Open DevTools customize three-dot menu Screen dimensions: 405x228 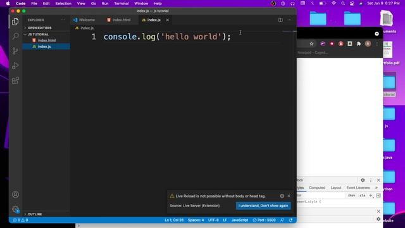[x=371, y=180]
